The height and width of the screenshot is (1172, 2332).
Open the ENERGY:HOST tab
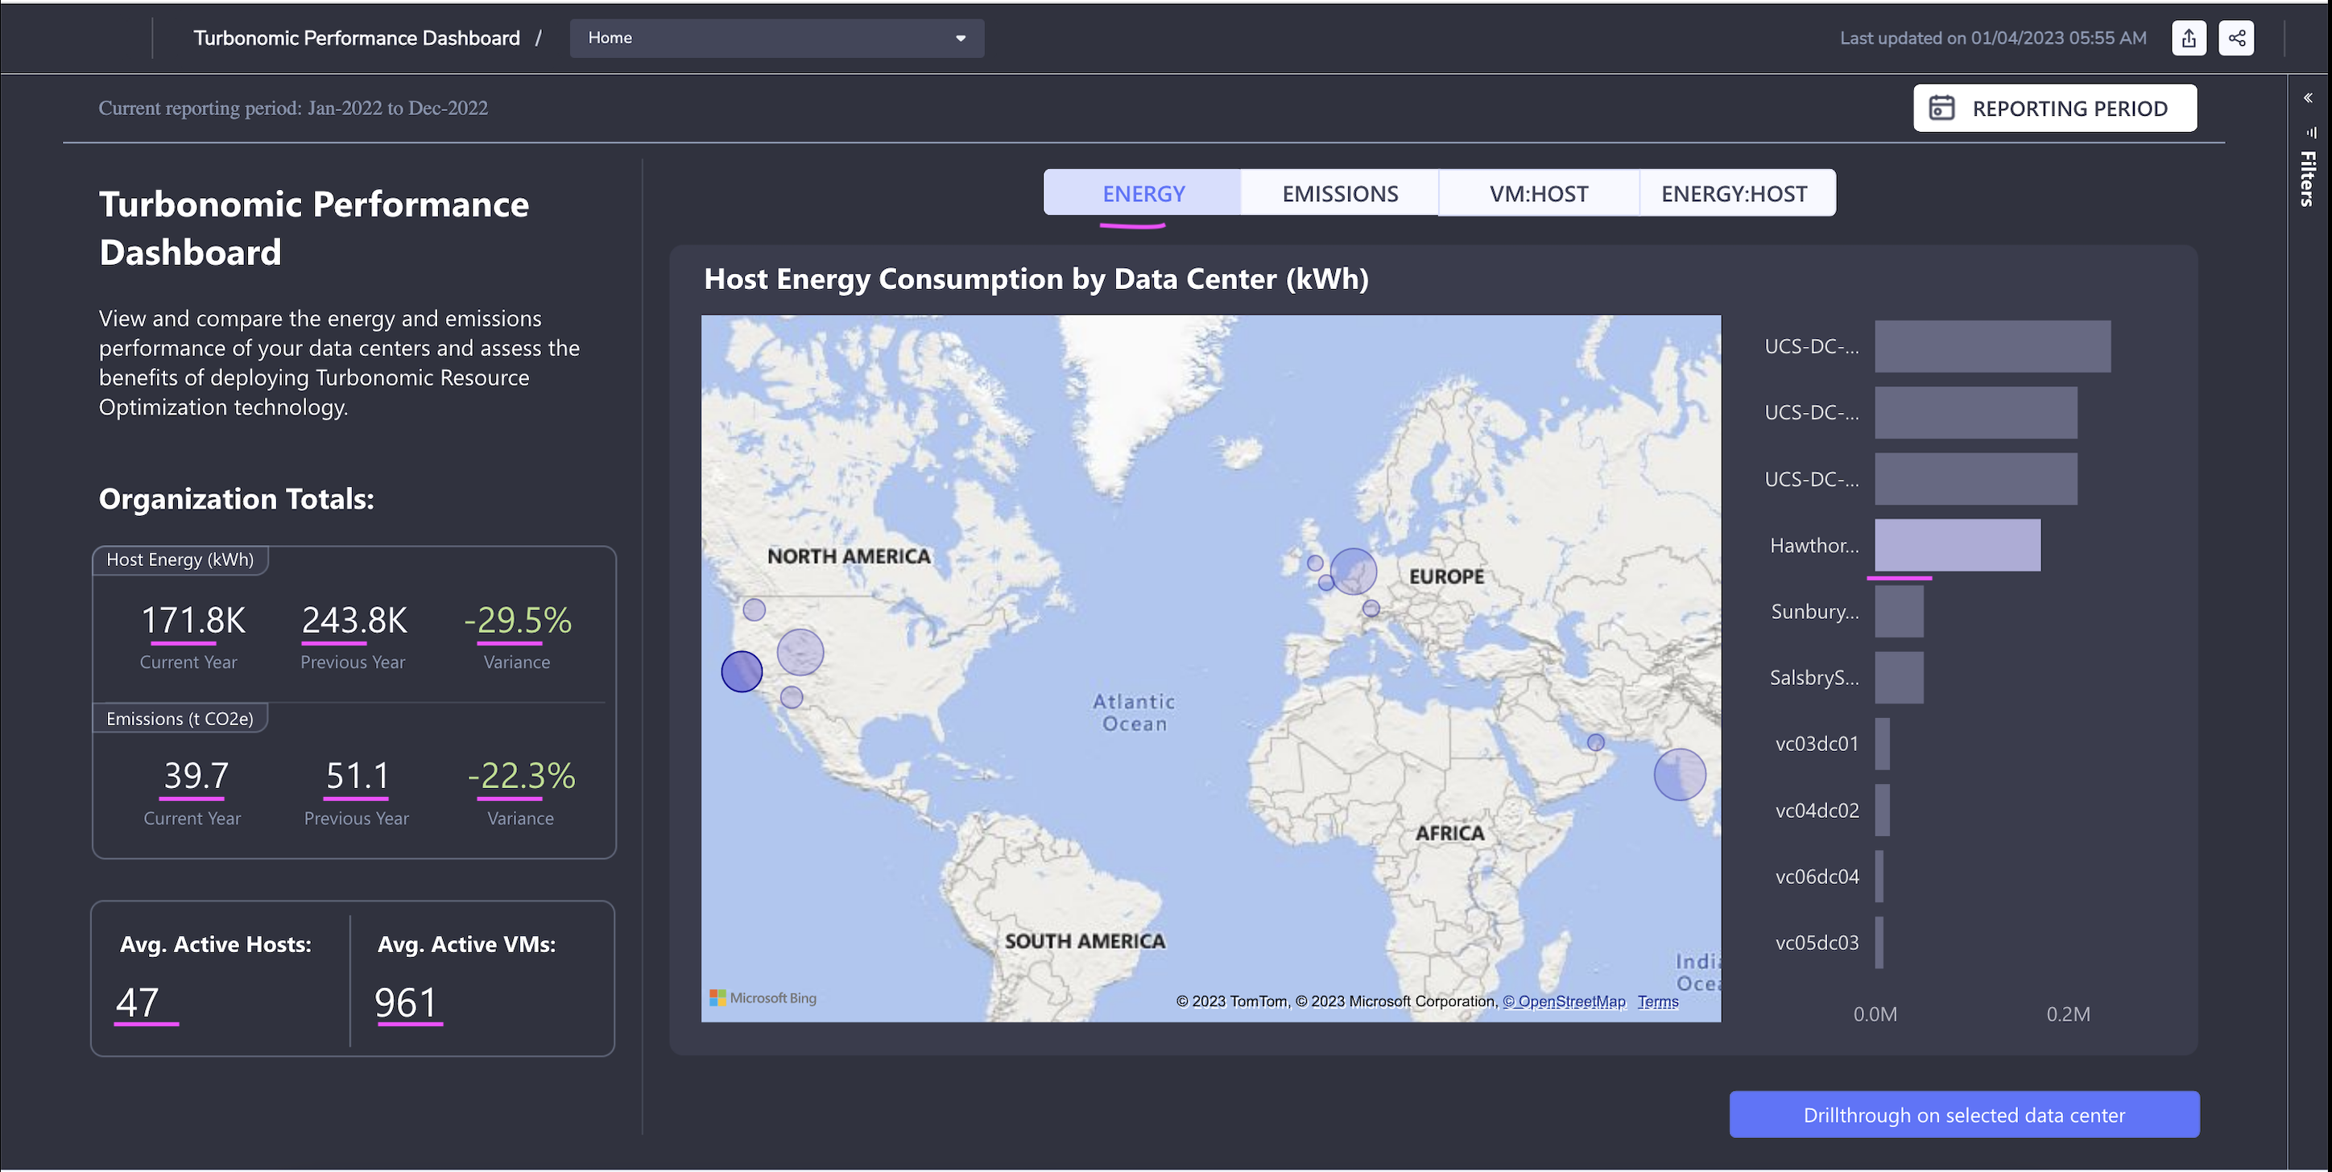1734,194
